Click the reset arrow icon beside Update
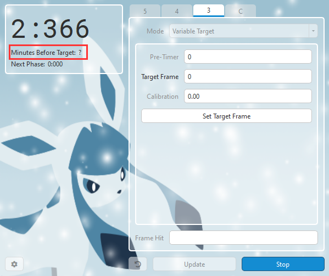 (x=138, y=264)
